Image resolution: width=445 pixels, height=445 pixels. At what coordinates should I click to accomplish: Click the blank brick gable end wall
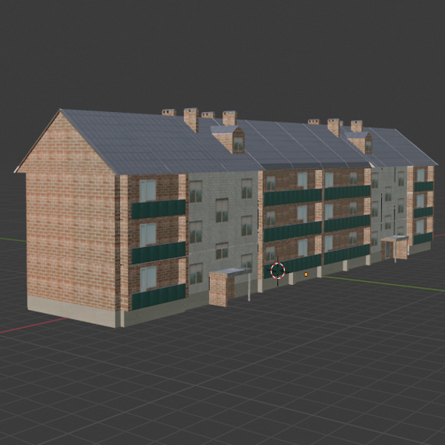[71, 219]
